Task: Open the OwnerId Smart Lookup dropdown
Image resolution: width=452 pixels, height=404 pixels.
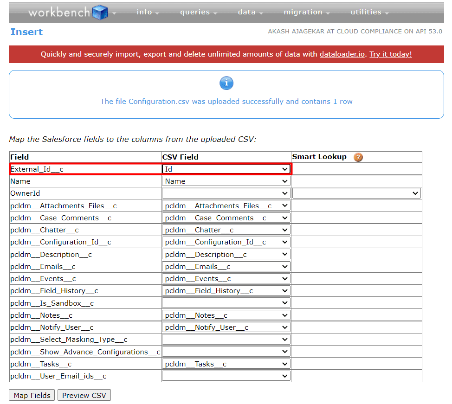Action: (x=356, y=193)
